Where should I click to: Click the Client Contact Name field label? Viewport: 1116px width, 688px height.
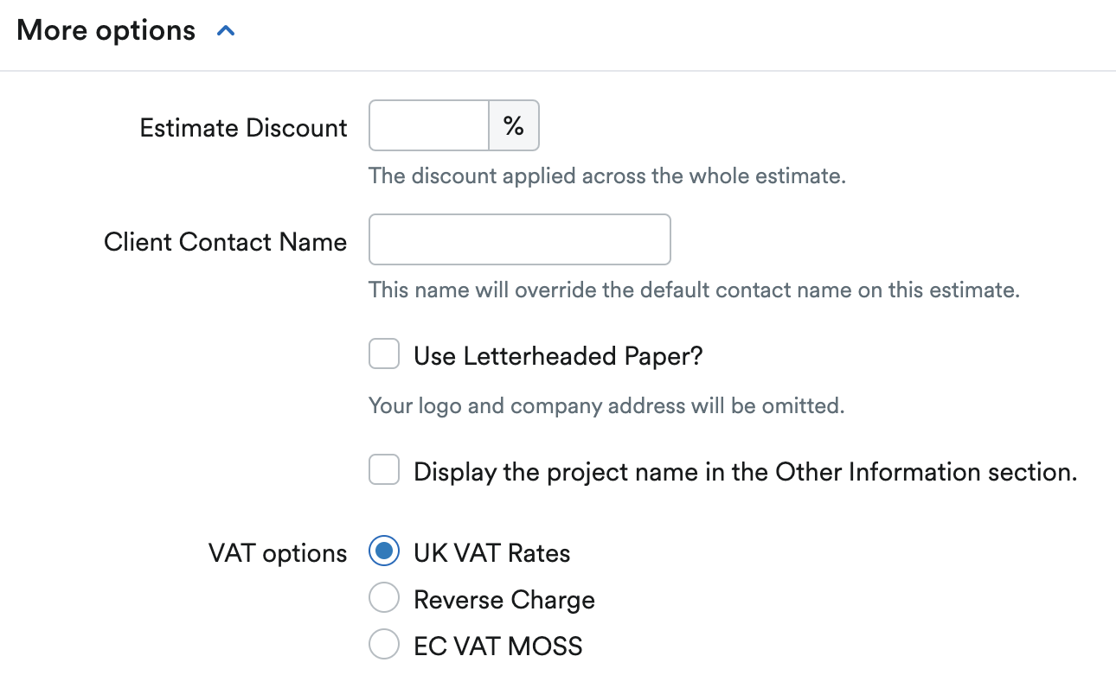225,242
